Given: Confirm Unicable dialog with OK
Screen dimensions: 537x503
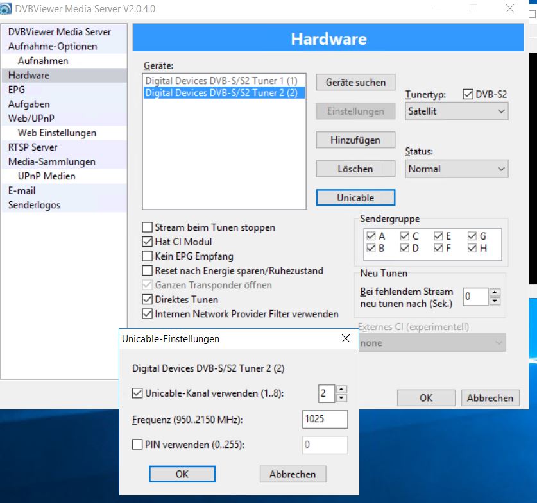Looking at the screenshot, I should click(182, 474).
